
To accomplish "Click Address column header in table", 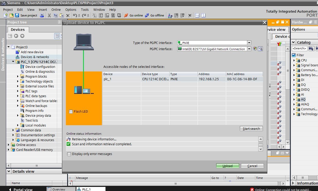I will (x=211, y=74).
